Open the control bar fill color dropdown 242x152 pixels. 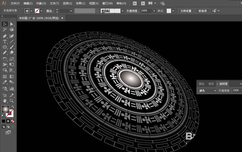pyautogui.click(x=31, y=11)
